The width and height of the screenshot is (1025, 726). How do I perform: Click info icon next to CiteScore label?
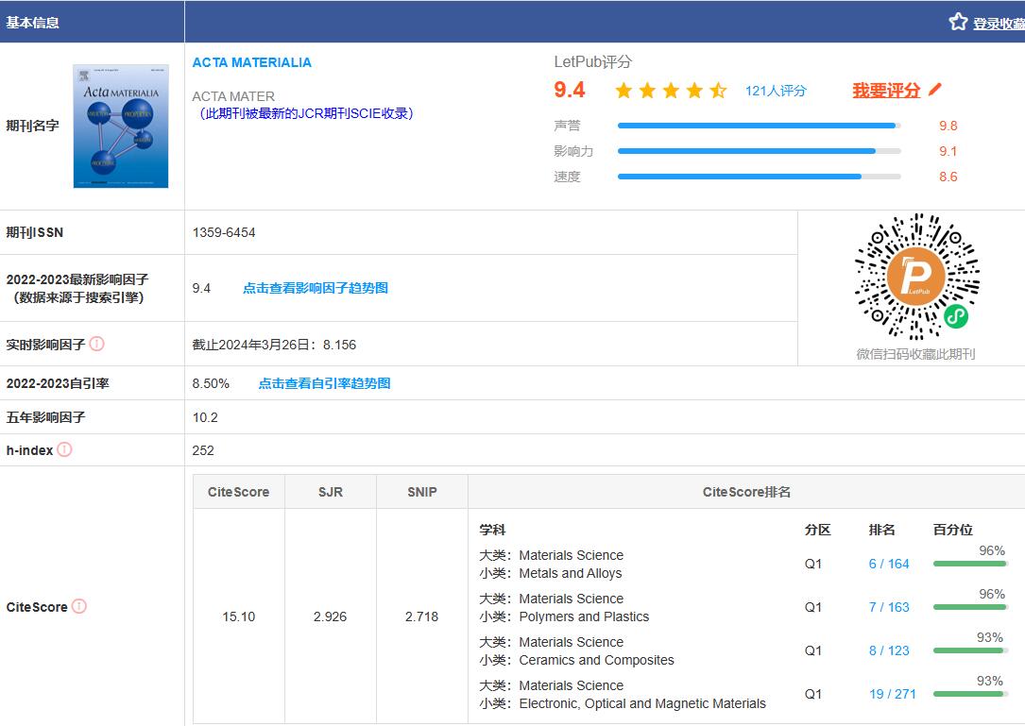click(x=79, y=607)
